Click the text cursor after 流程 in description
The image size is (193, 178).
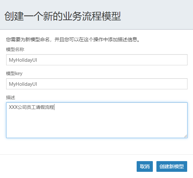(x=54, y=107)
